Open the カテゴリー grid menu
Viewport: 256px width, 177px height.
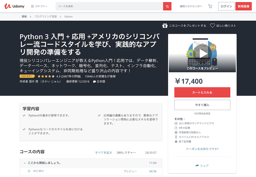click(x=39, y=6)
